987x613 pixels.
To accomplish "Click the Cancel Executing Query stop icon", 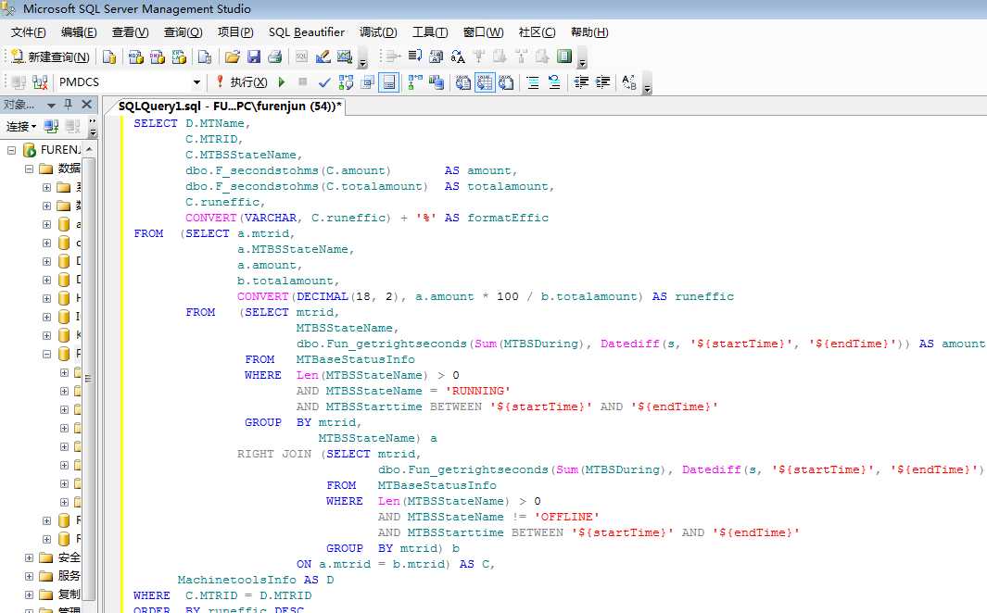I will tap(303, 81).
